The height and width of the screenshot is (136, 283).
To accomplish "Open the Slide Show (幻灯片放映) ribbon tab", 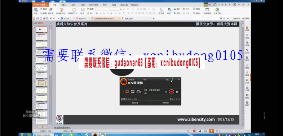I will [x=94, y=5].
